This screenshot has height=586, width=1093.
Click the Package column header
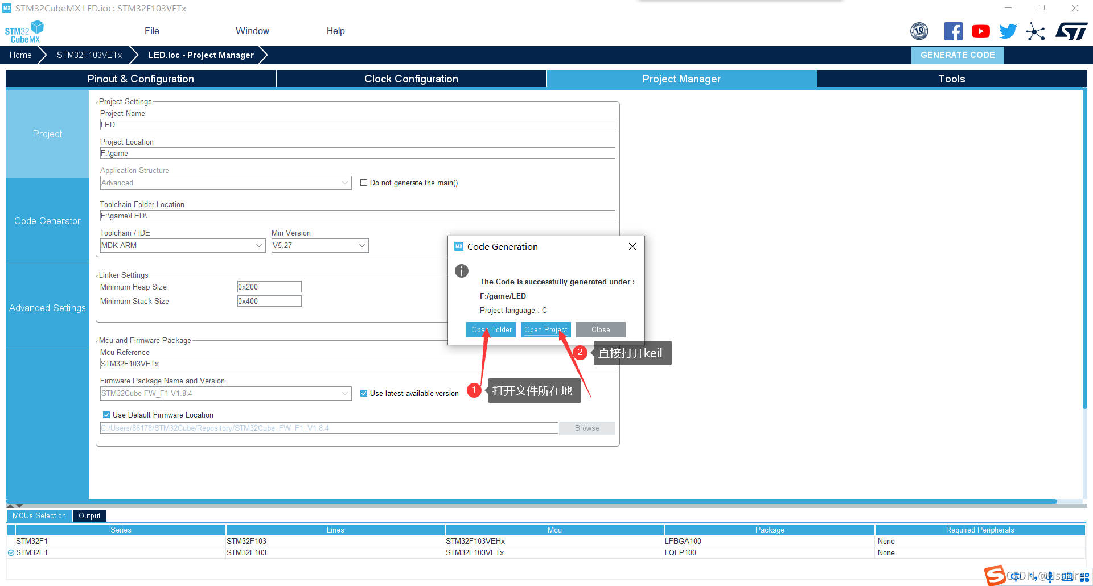770,530
